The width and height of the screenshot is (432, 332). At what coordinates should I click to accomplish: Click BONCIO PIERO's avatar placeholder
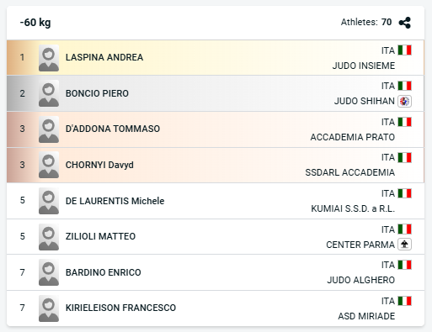tap(49, 93)
